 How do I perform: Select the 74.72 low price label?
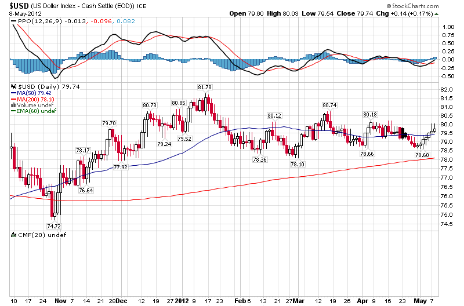coord(54,226)
